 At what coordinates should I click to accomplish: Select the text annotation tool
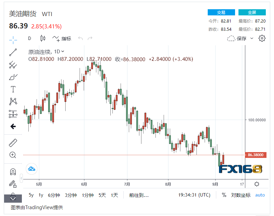pos(13,89)
